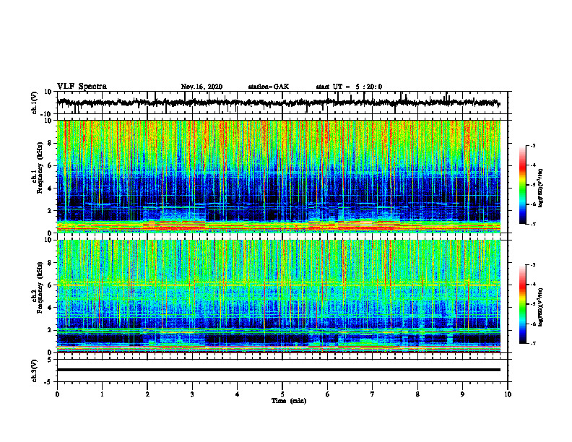This screenshot has width=572, height=442.
Task: Click the "VLF Spectra" title text
Action: pyautogui.click(x=82, y=87)
